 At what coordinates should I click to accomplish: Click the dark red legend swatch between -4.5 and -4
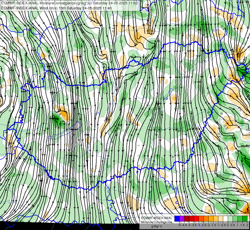coord(187,219)
